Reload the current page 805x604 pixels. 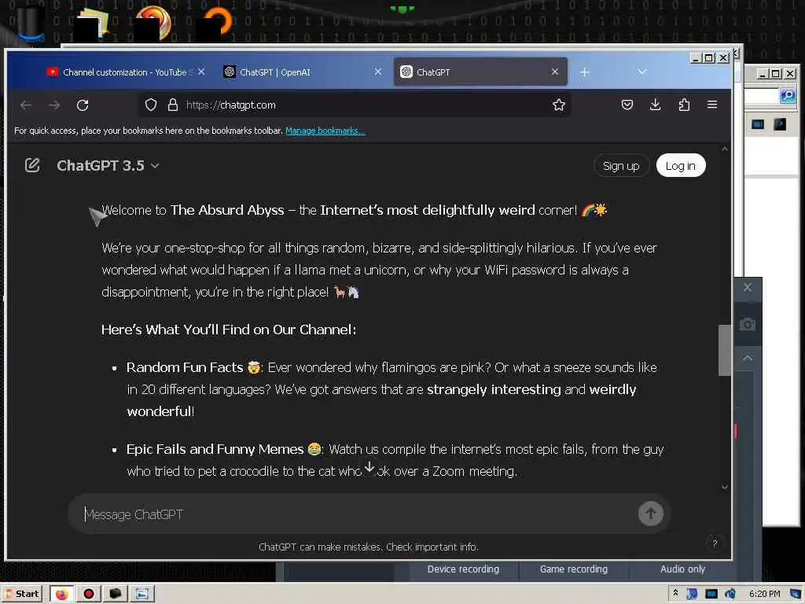[83, 105]
